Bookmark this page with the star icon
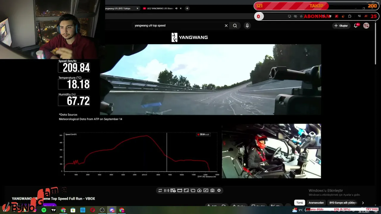The image size is (381, 214). [x=301, y=16]
